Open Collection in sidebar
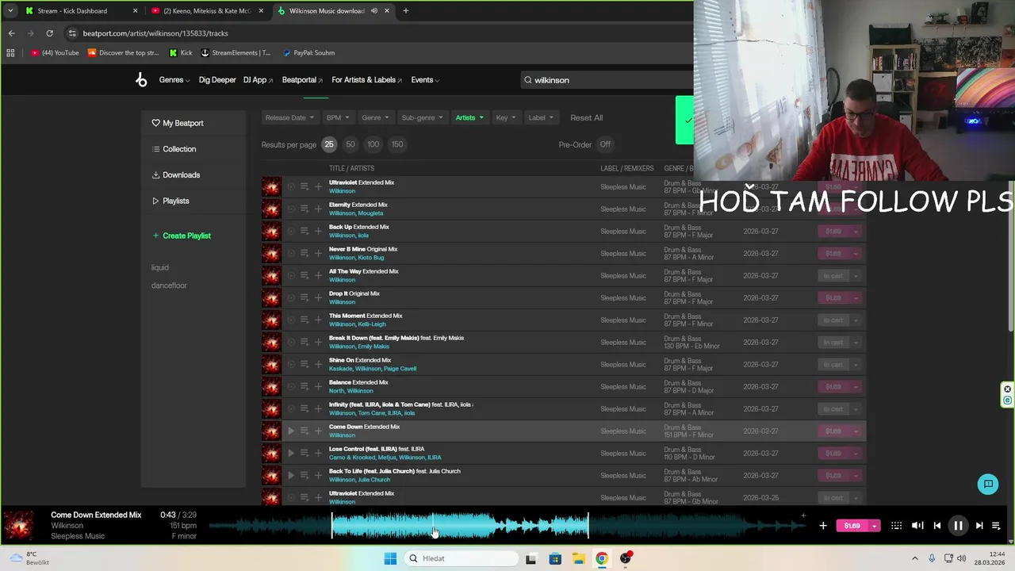The width and height of the screenshot is (1015, 571). [x=174, y=149]
